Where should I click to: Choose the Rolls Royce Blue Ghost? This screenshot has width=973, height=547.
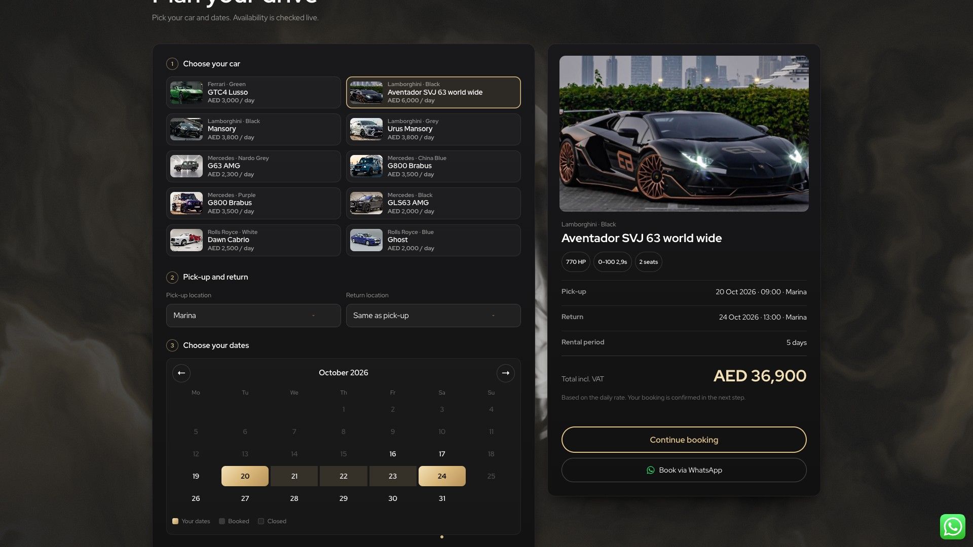pyautogui.click(x=433, y=240)
